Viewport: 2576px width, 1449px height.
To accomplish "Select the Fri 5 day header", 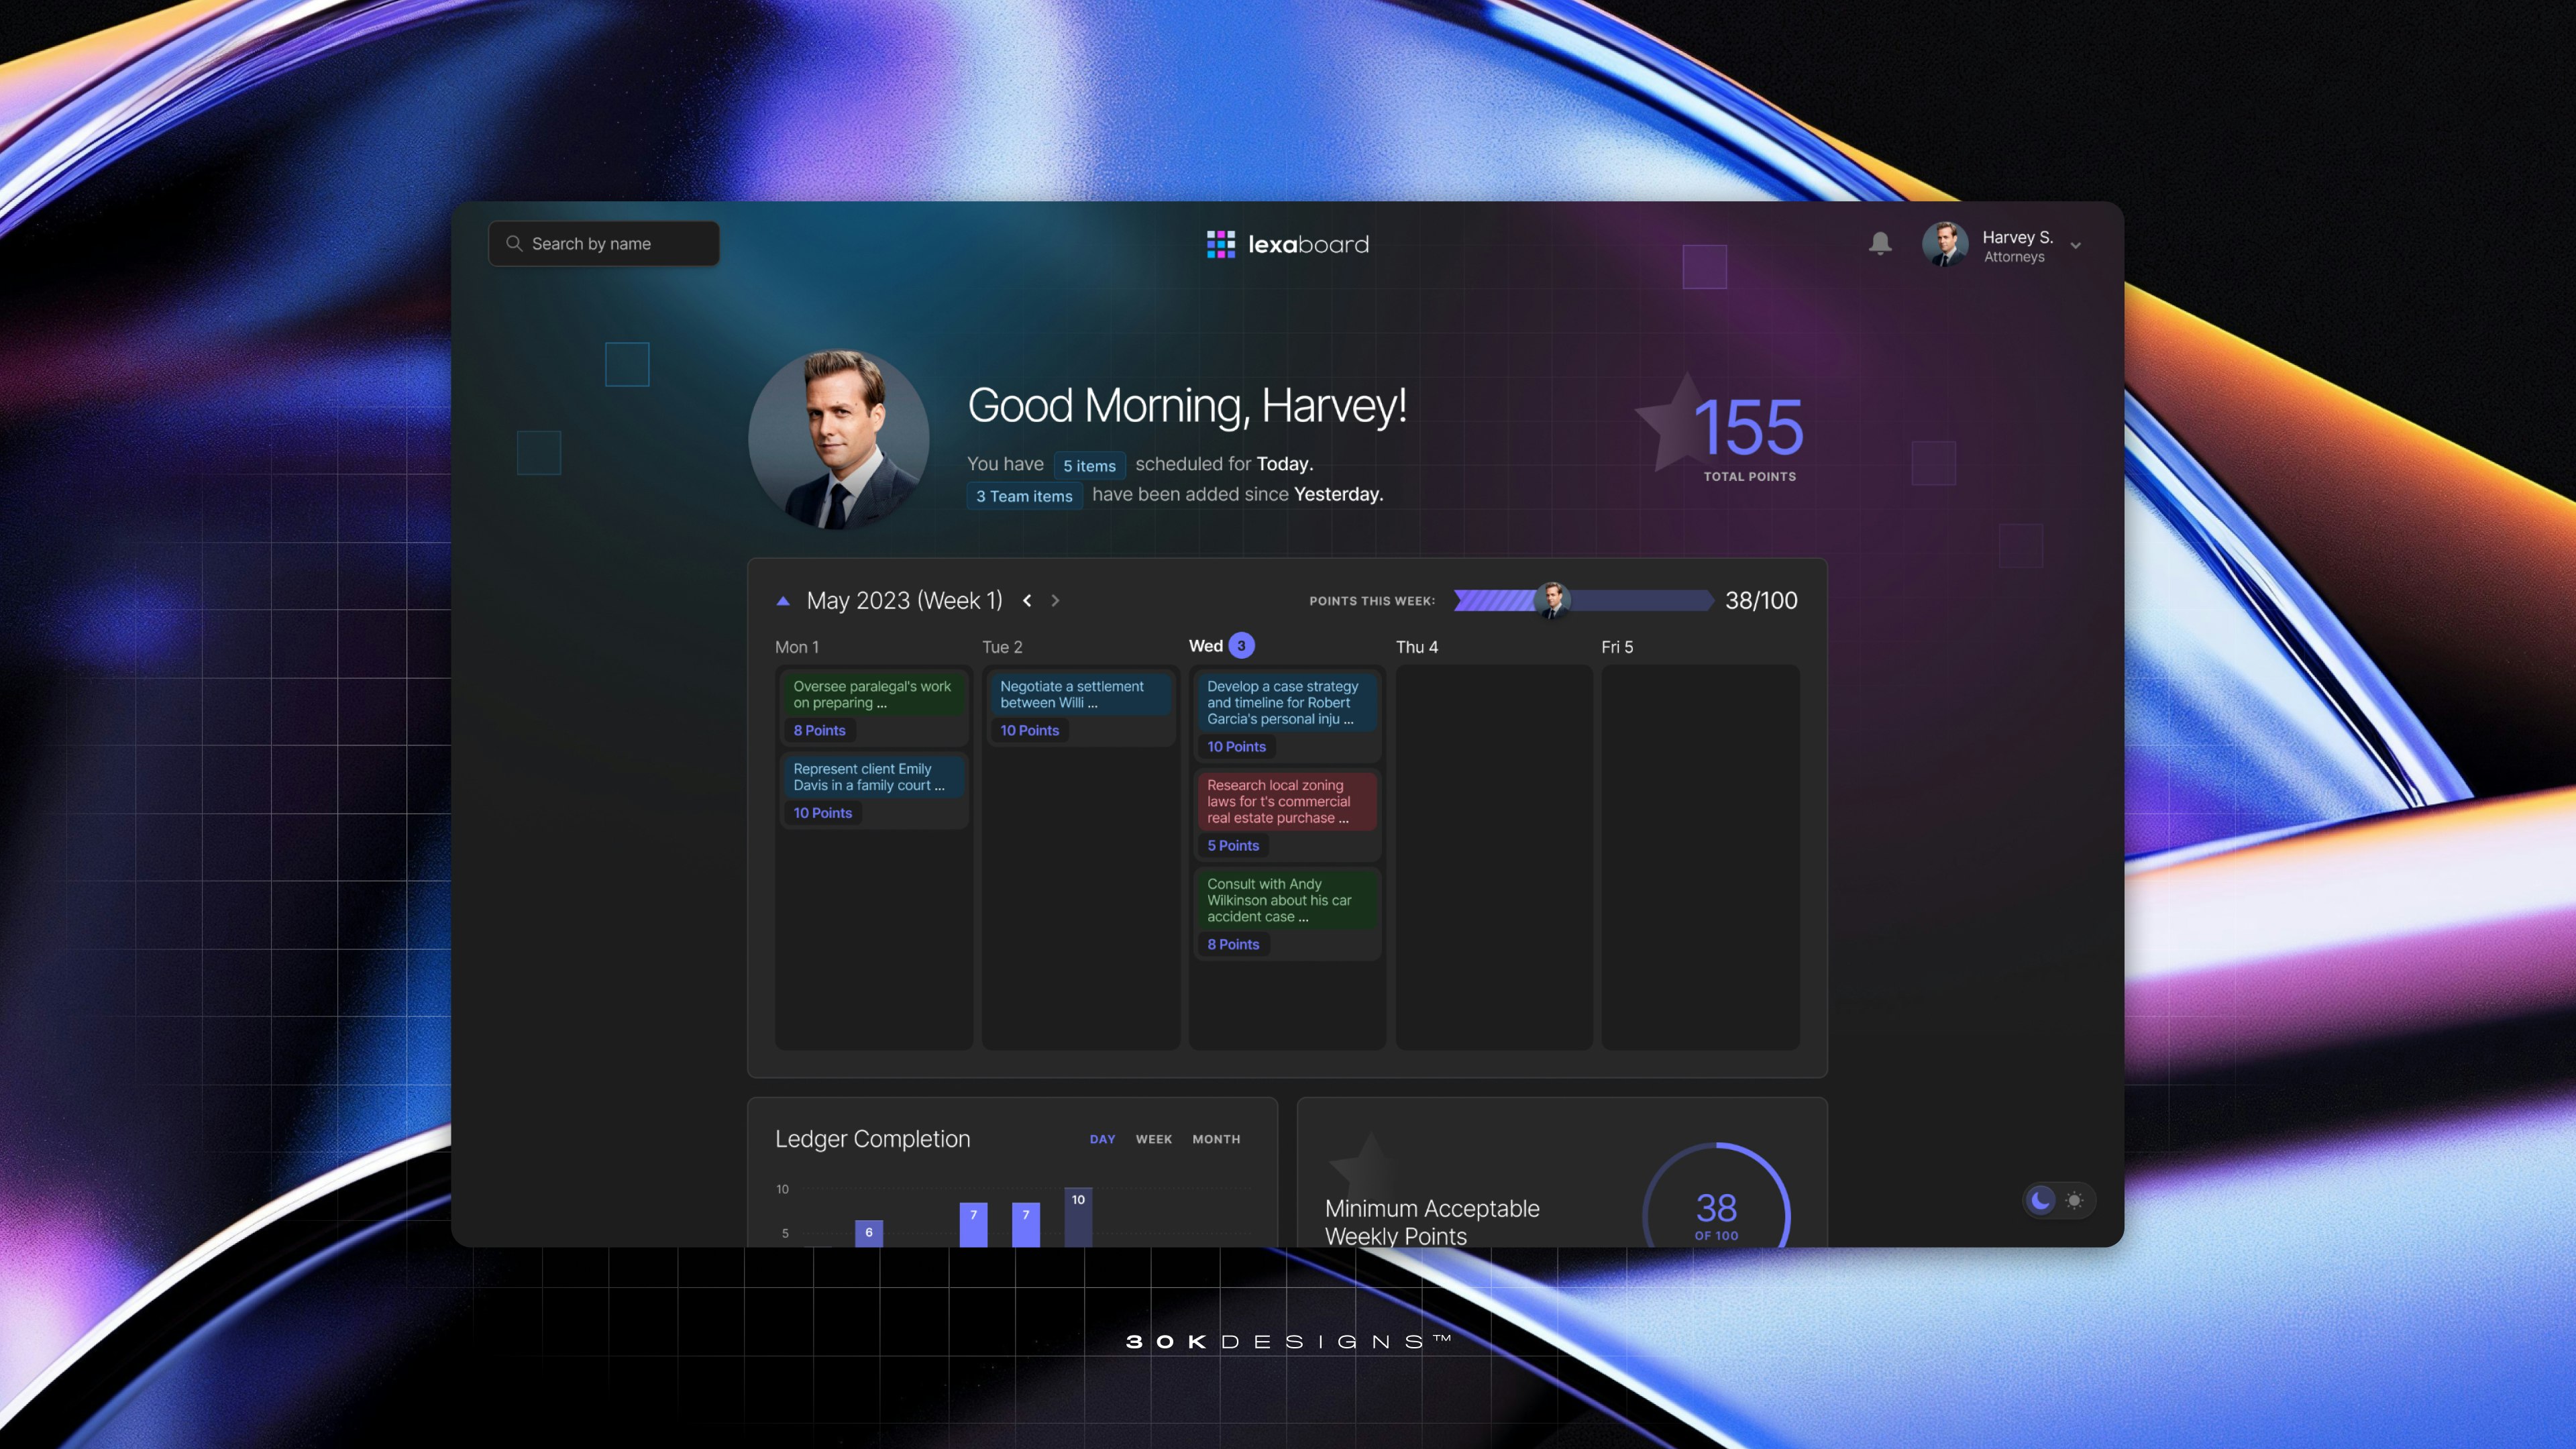I will (x=1617, y=647).
